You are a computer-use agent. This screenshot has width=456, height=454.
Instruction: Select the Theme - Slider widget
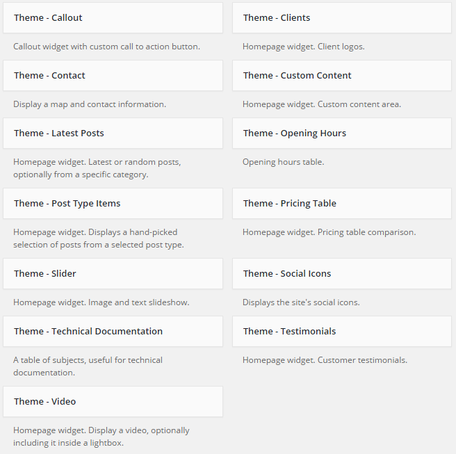pyautogui.click(x=113, y=274)
